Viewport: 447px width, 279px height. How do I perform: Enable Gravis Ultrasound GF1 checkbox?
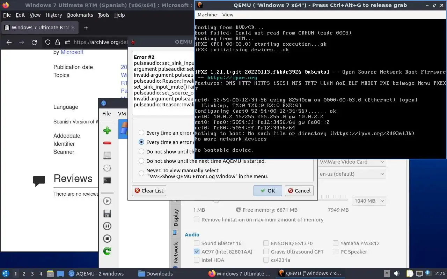266,251
